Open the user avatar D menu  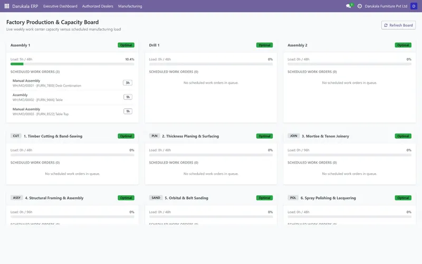coord(414,6)
